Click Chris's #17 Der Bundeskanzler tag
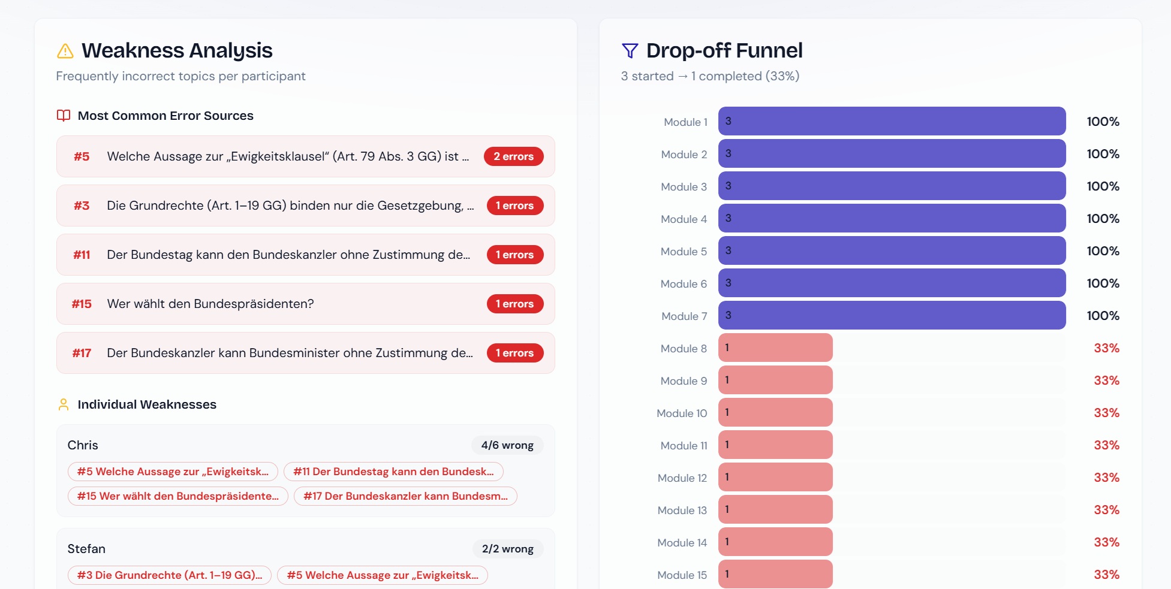Screen dimensions: 1171x589 (405, 496)
